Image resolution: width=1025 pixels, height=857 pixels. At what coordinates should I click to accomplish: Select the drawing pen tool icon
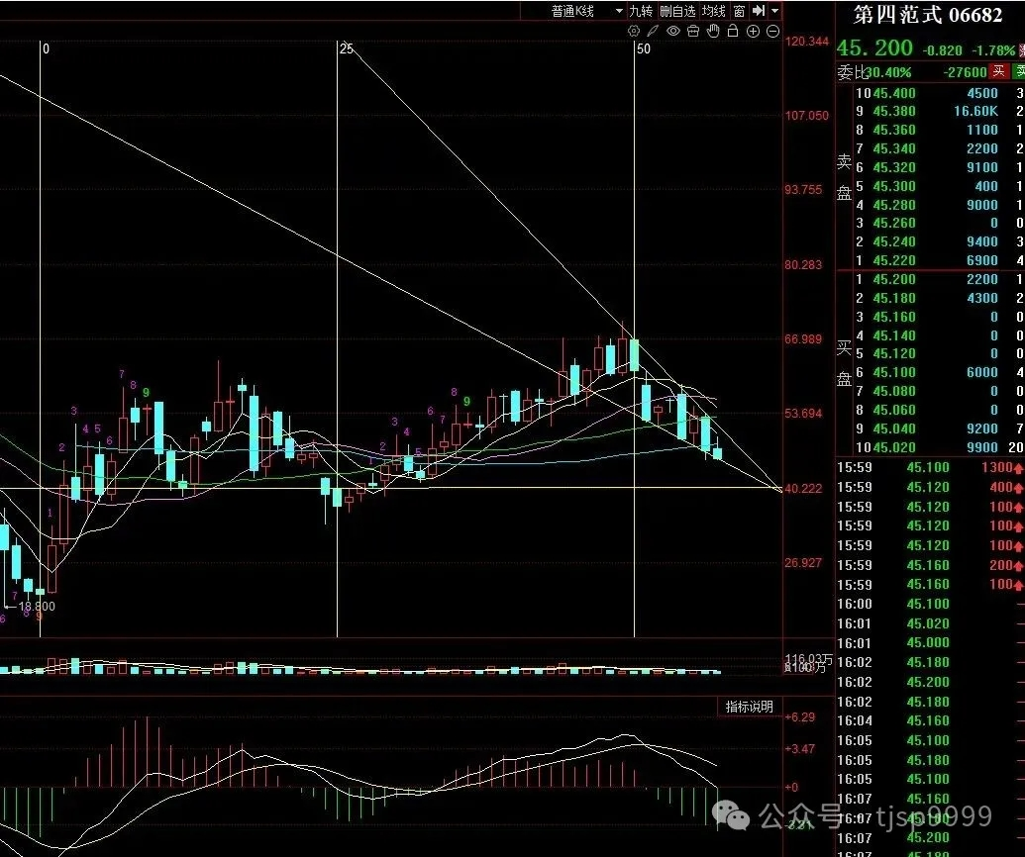(653, 31)
